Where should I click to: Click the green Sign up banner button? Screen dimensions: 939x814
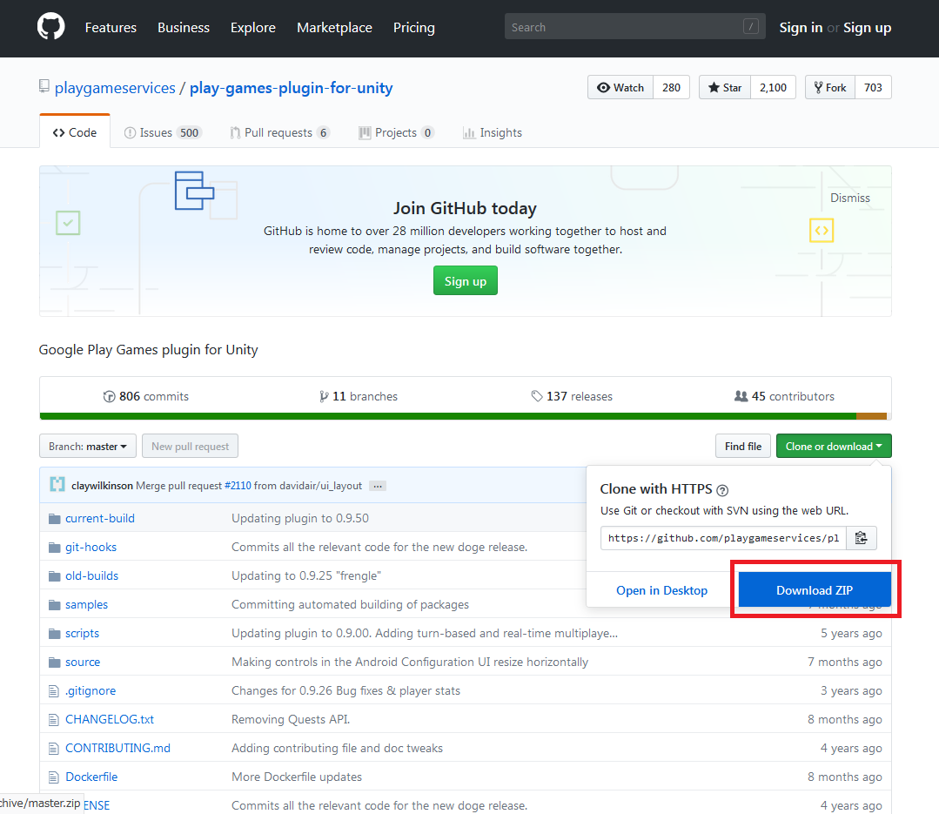click(466, 281)
